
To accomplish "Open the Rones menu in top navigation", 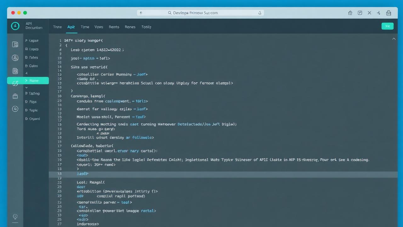I will 130,27.
